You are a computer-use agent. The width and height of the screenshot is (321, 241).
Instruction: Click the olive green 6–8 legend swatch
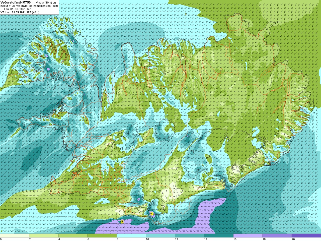pyautogui.click(x=102, y=236)
